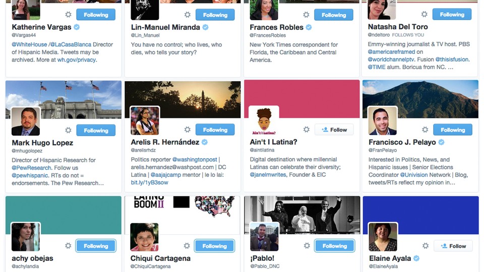This screenshot has height=272, width=484.
Task: Open the @PewResearch mention link
Action: point(31,168)
